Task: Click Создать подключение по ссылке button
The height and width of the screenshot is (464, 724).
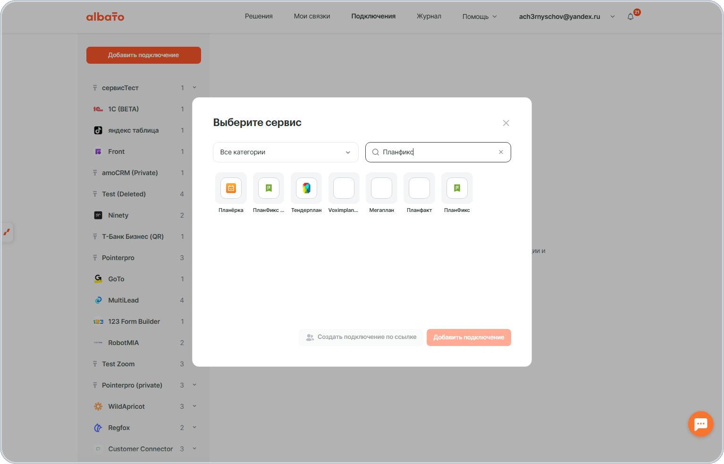Action: coord(361,337)
